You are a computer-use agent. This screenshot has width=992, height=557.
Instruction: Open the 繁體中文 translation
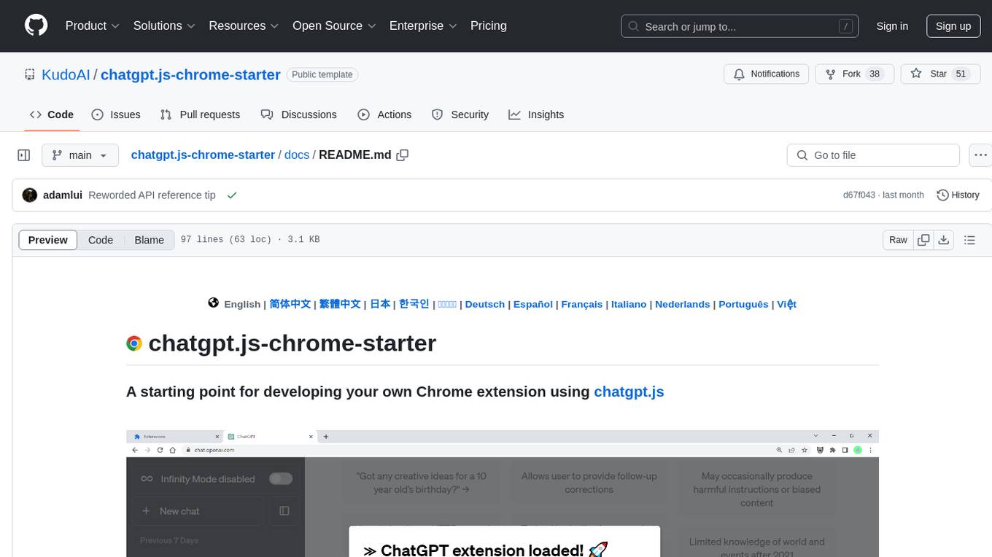tap(340, 304)
